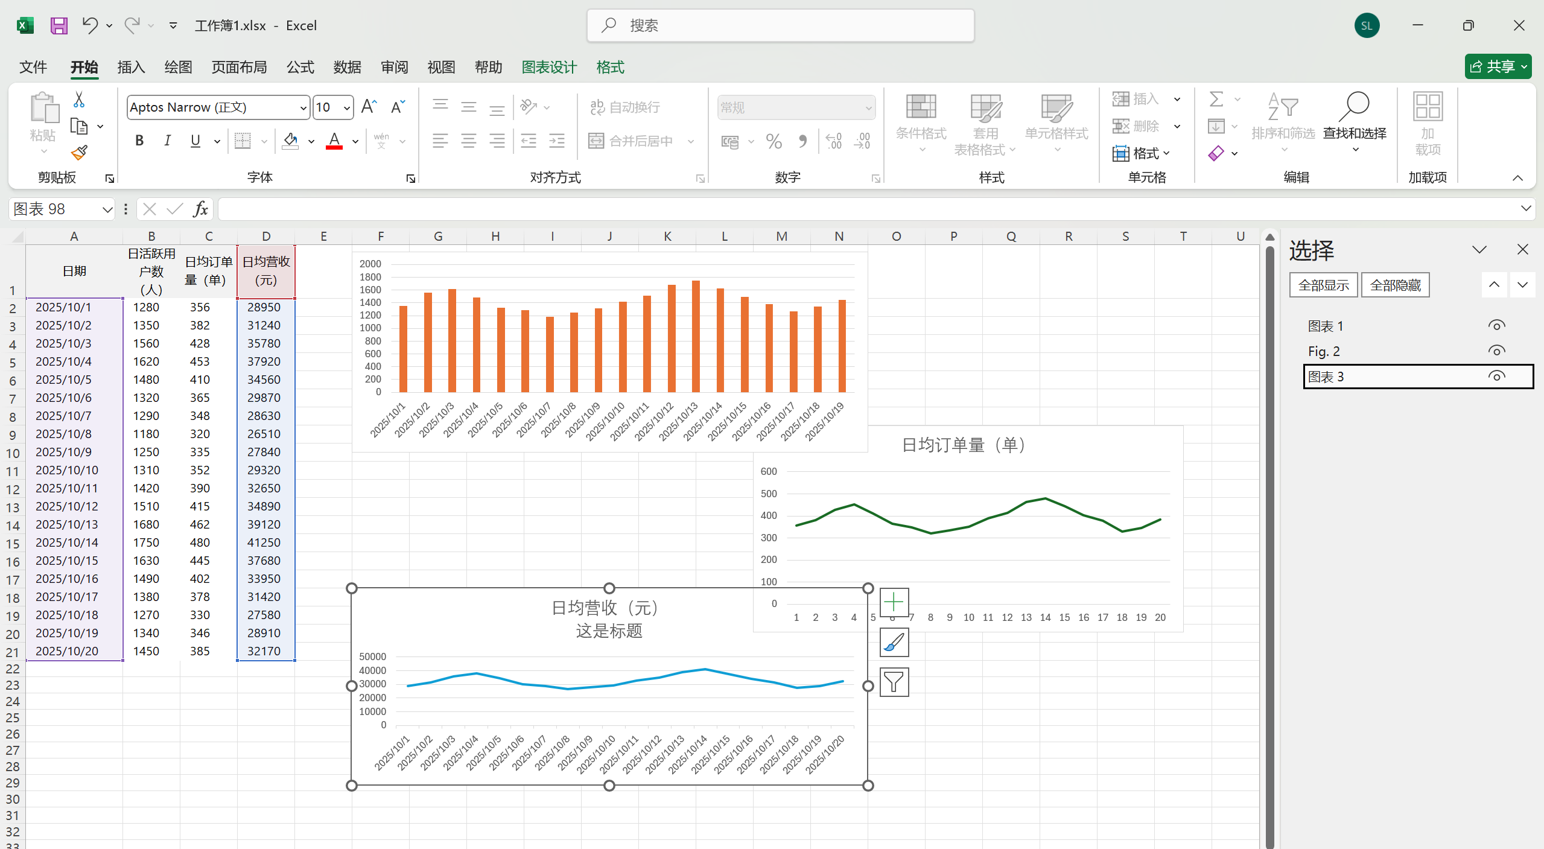
Task: Click the Cut scissors icon
Action: tap(79, 100)
